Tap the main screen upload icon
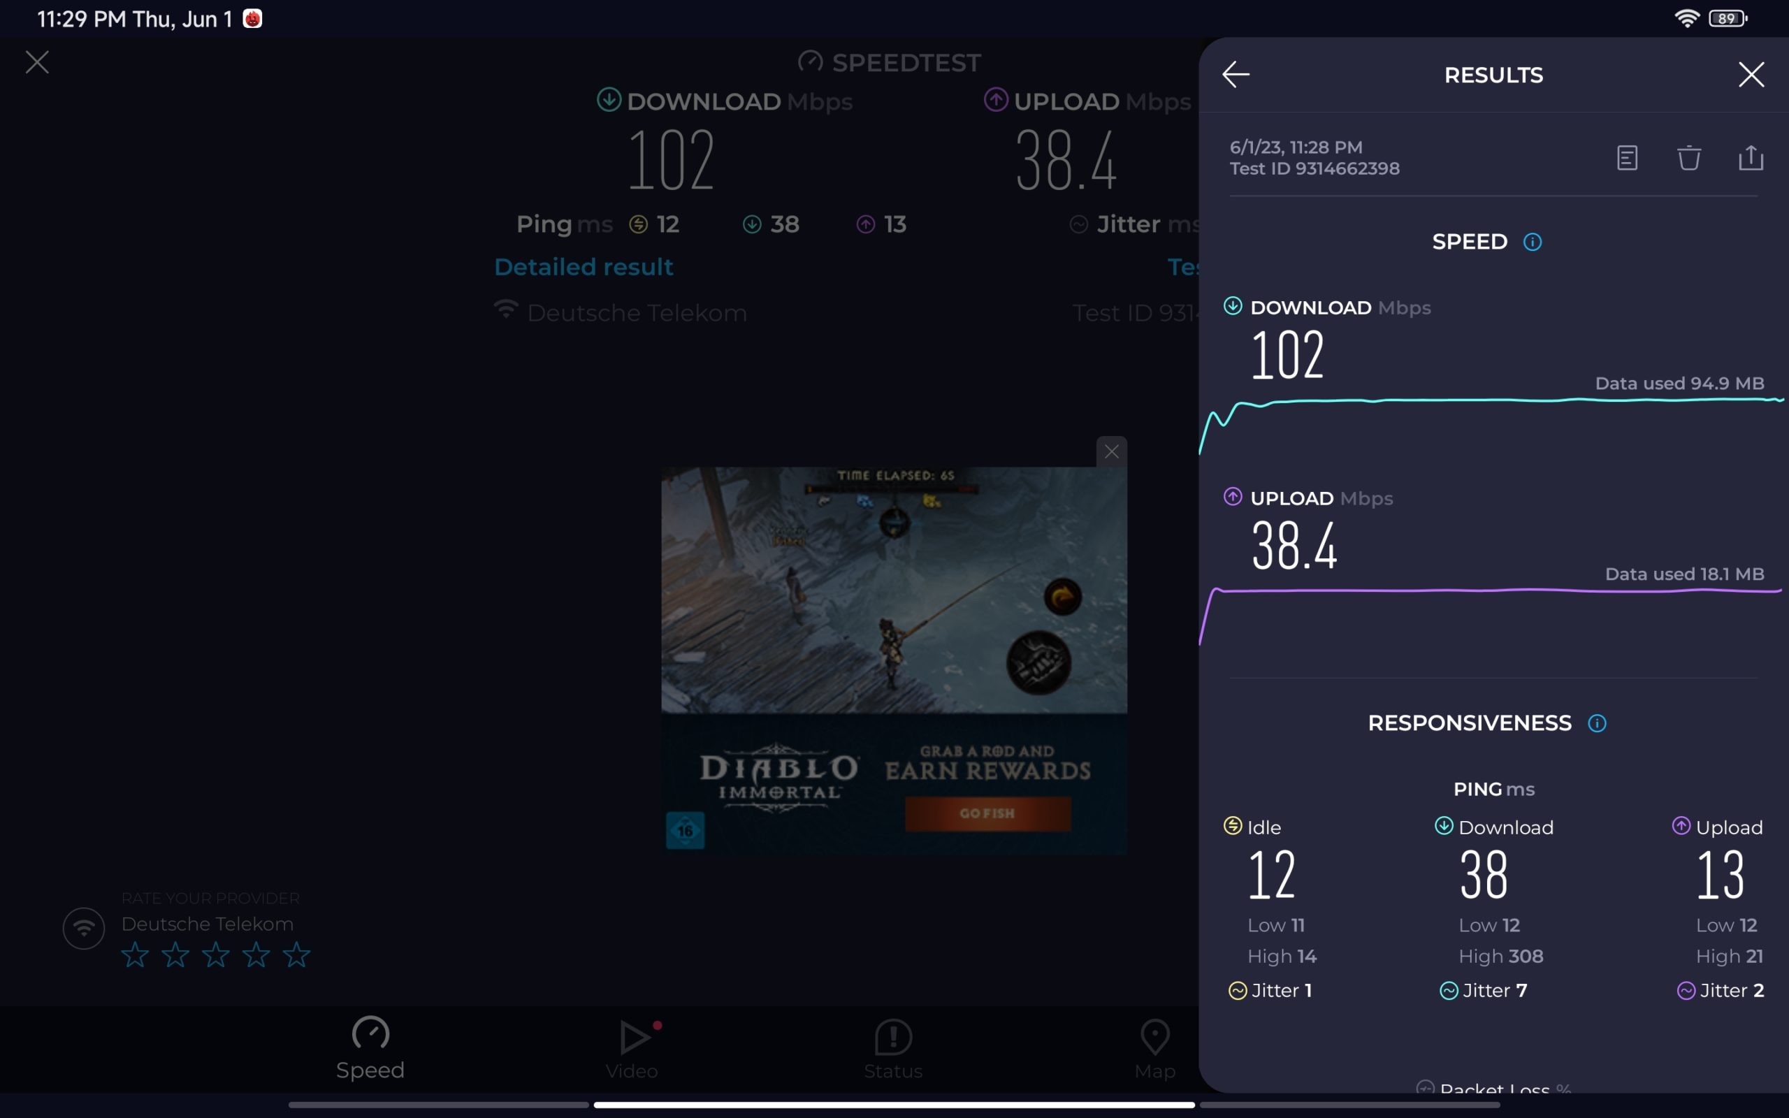 point(996,99)
